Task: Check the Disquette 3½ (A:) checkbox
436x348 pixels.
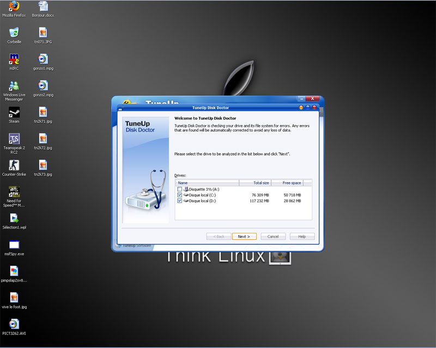Action: coord(180,189)
